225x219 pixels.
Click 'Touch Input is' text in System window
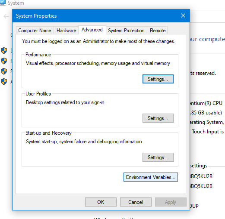[208, 132]
